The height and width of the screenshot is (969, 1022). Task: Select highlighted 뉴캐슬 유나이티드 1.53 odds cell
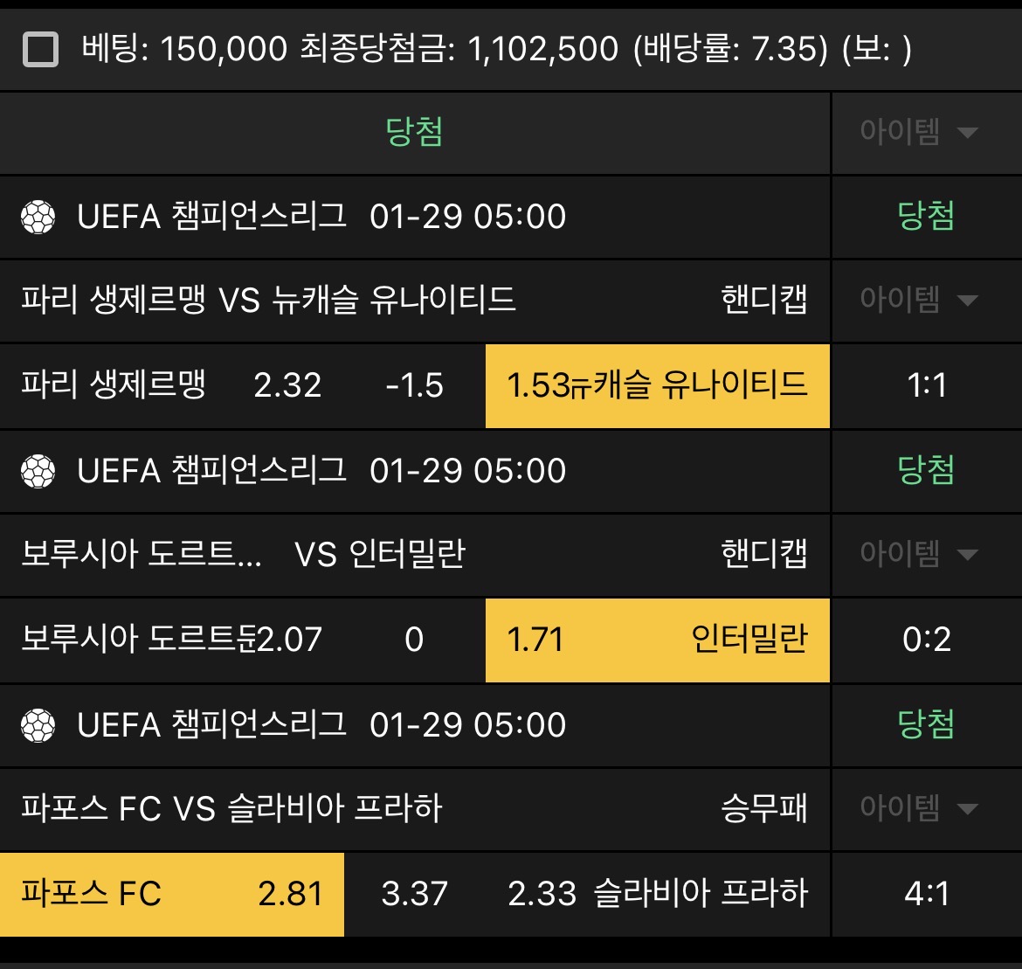(657, 385)
